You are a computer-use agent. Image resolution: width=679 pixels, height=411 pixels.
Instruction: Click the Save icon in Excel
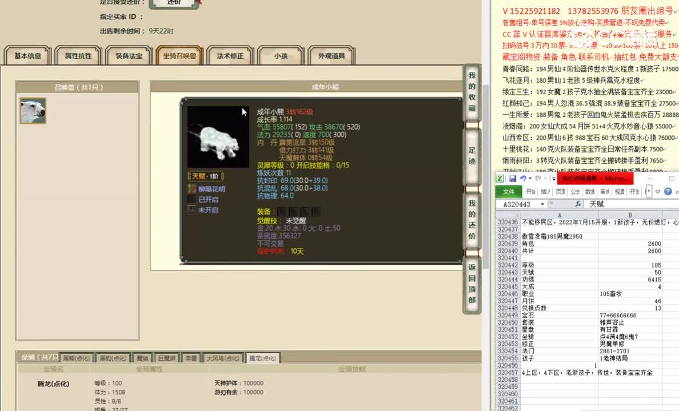coord(513,178)
